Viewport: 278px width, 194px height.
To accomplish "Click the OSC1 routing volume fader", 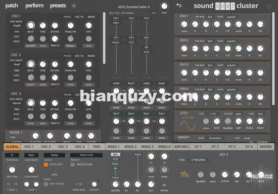I will coord(116,50).
